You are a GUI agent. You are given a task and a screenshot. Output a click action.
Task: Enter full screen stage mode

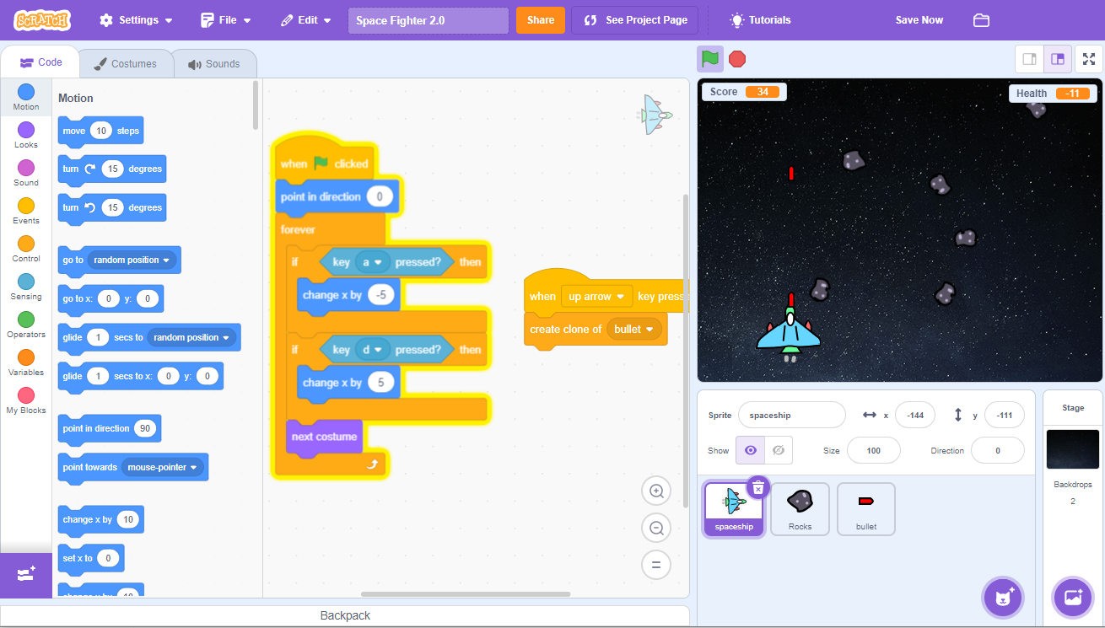point(1089,59)
